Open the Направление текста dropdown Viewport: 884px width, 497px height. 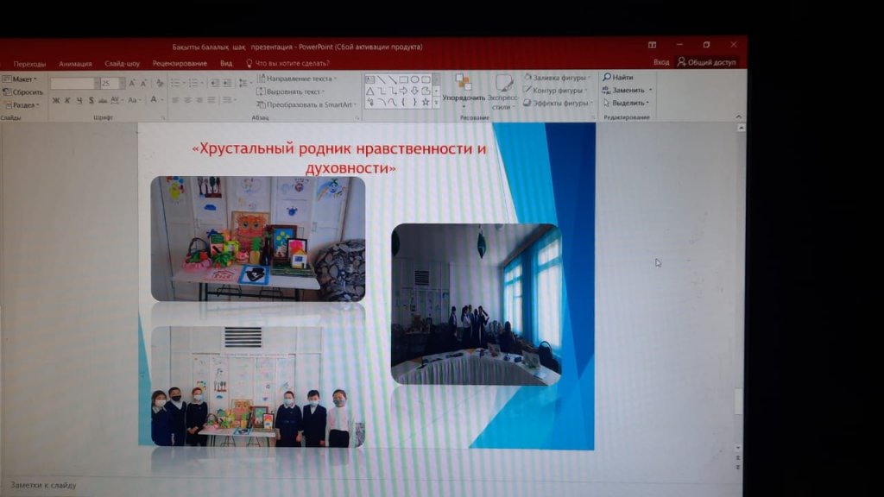coord(297,79)
